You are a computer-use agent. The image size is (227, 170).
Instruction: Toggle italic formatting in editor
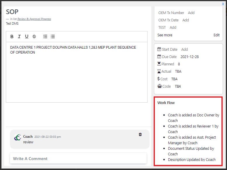pyautogui.click(x=19, y=36)
